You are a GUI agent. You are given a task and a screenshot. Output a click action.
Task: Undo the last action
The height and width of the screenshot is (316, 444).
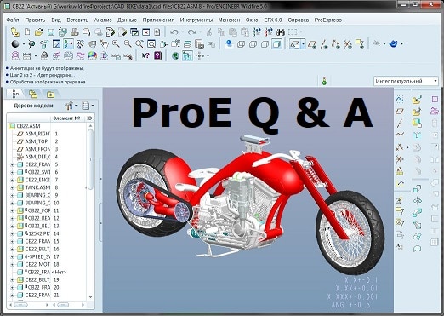[x=174, y=32]
